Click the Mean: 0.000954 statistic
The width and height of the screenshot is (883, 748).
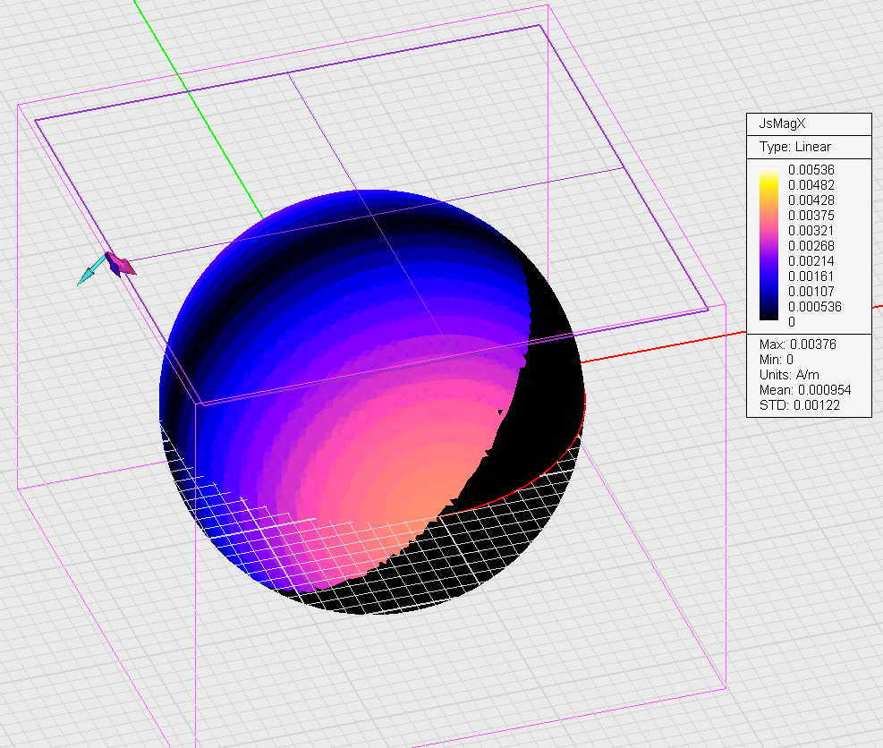point(804,390)
